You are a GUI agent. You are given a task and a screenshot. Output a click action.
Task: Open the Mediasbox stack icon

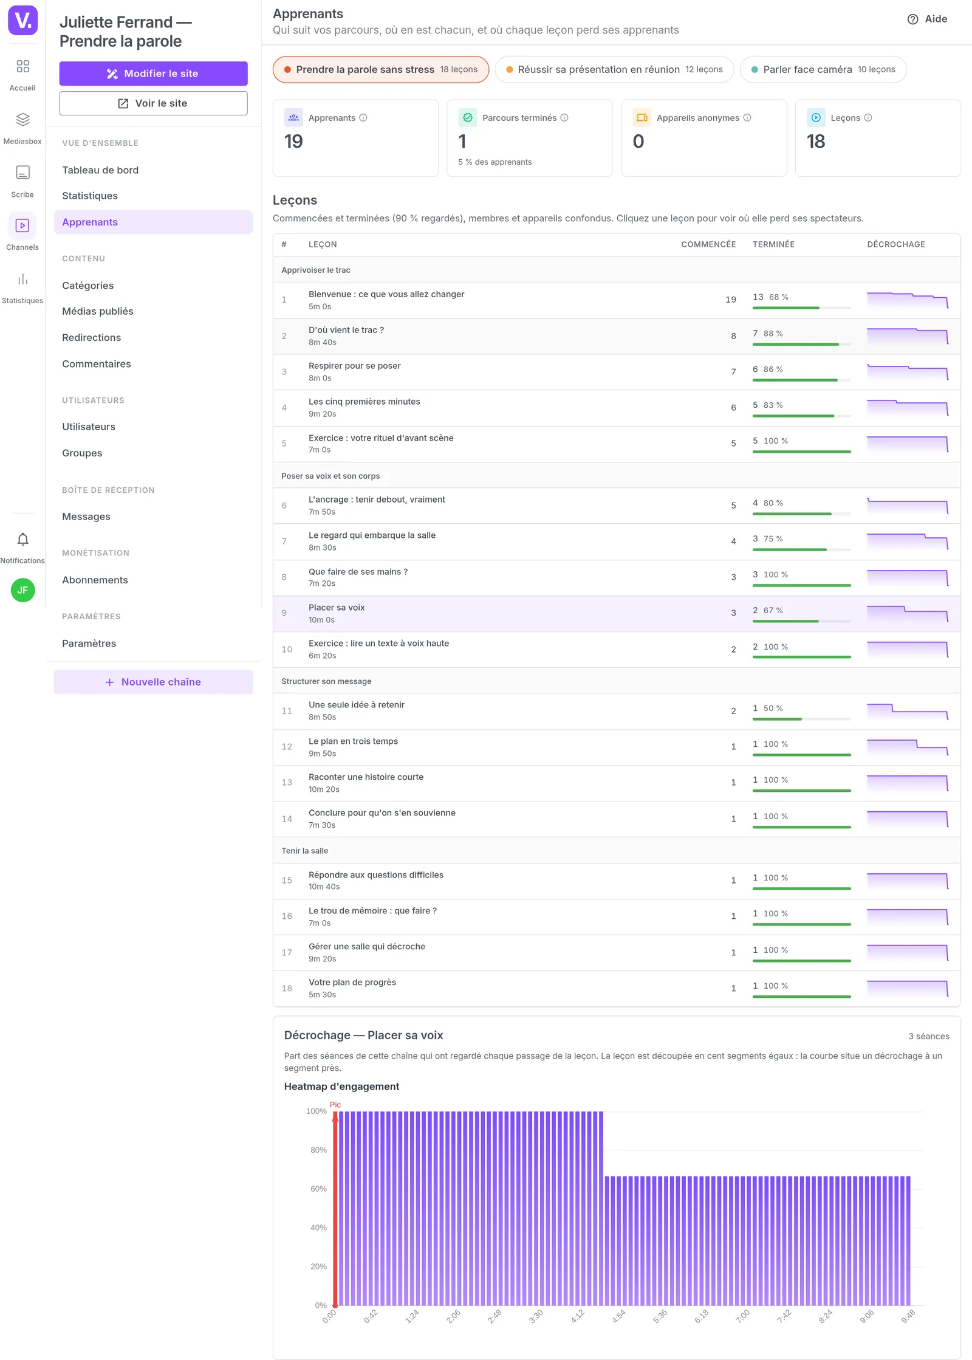(x=22, y=119)
